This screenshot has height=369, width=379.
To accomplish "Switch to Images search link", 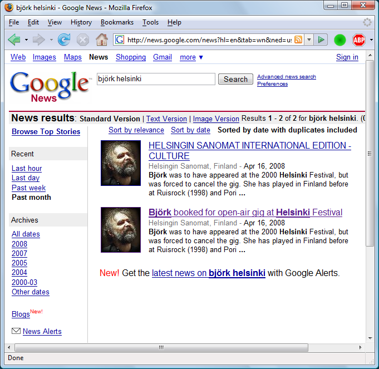I will click(44, 57).
